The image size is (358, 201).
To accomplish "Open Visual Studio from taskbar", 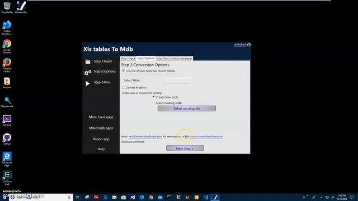I will [x=133, y=197].
